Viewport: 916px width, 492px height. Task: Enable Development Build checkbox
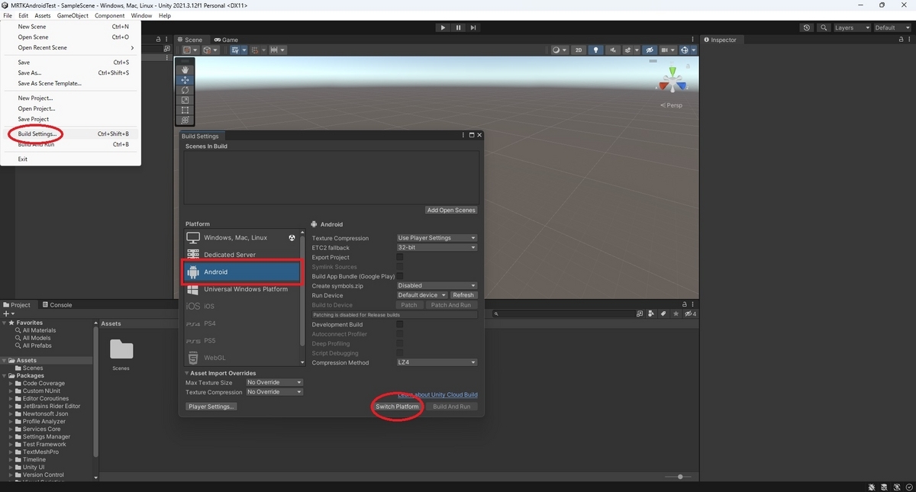(x=400, y=324)
